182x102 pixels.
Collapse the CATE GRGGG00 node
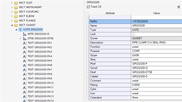point(16,30)
